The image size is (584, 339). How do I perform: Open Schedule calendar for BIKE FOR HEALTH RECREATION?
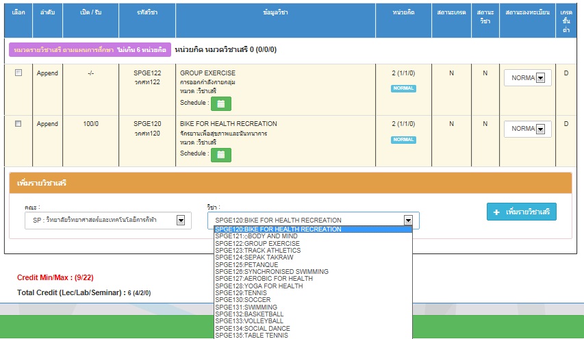coord(221,155)
